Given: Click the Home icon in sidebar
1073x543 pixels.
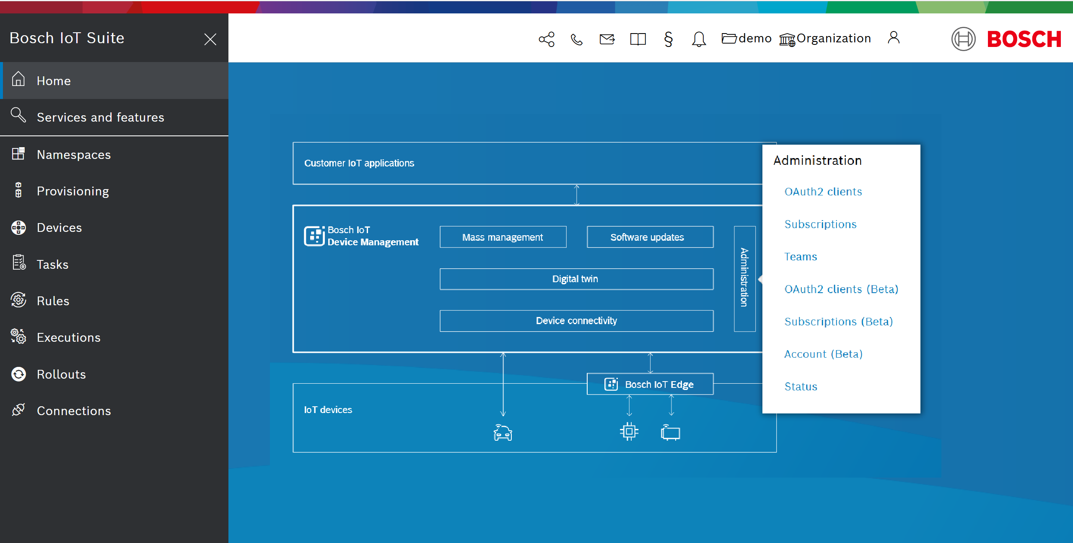Looking at the screenshot, I should 18,79.
